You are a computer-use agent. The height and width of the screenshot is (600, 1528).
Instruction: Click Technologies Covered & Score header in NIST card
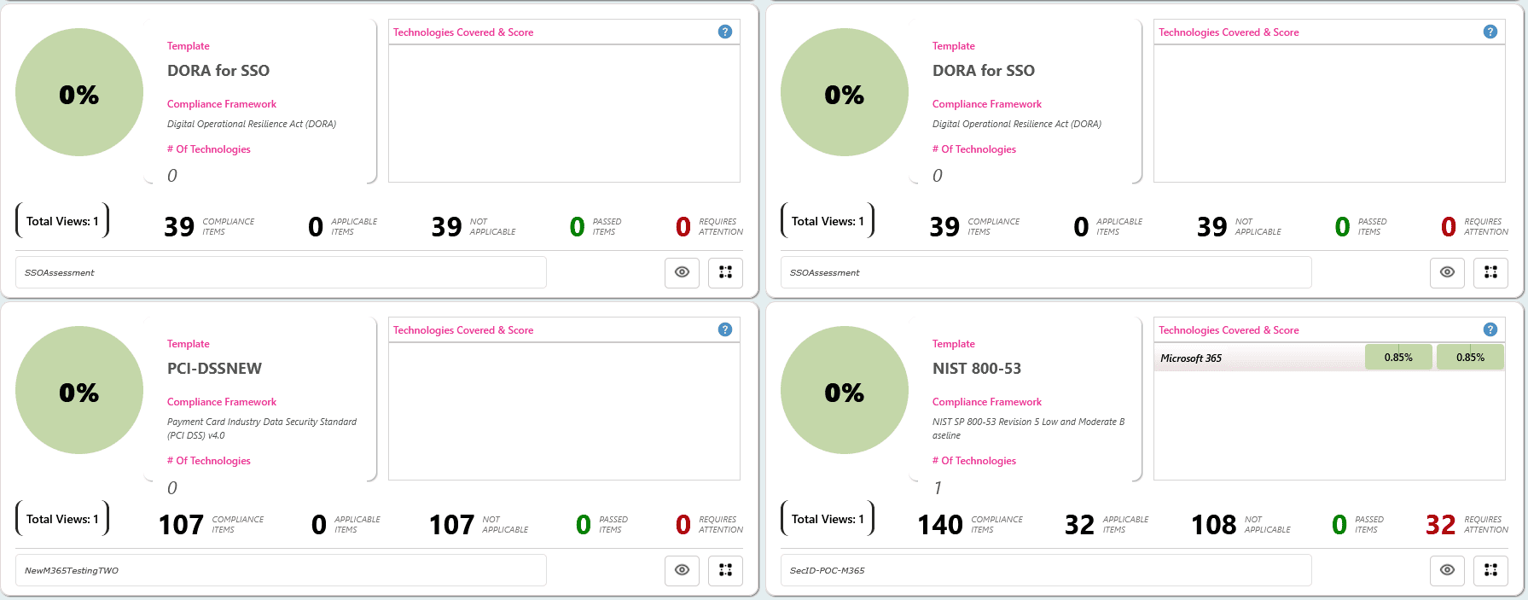click(x=1229, y=330)
